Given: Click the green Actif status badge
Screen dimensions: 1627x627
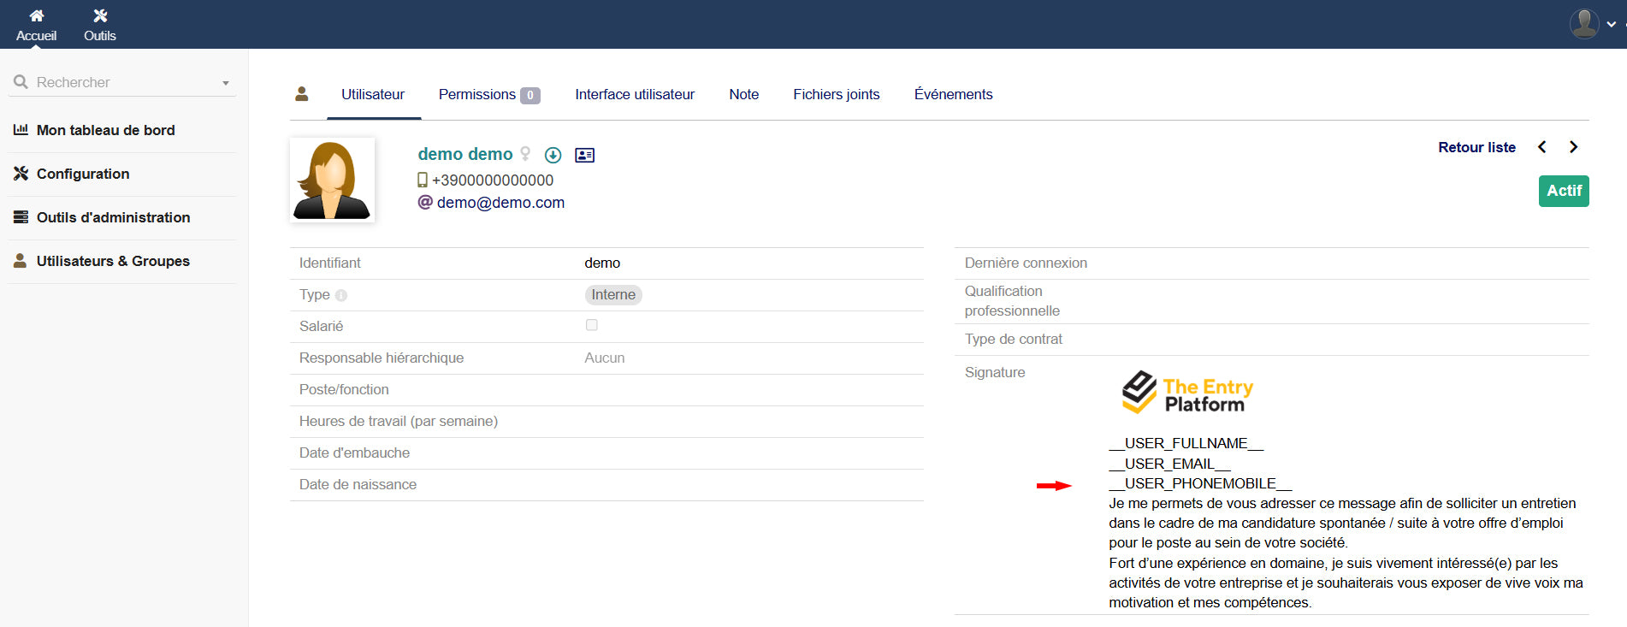Looking at the screenshot, I should [x=1563, y=191].
